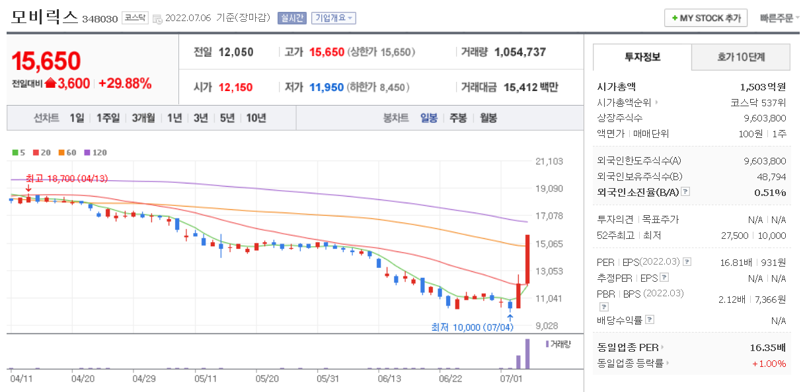805x392 pixels.
Task: Click help icon next to 외국인소진율(B/A)
Action: pyautogui.click(x=685, y=192)
